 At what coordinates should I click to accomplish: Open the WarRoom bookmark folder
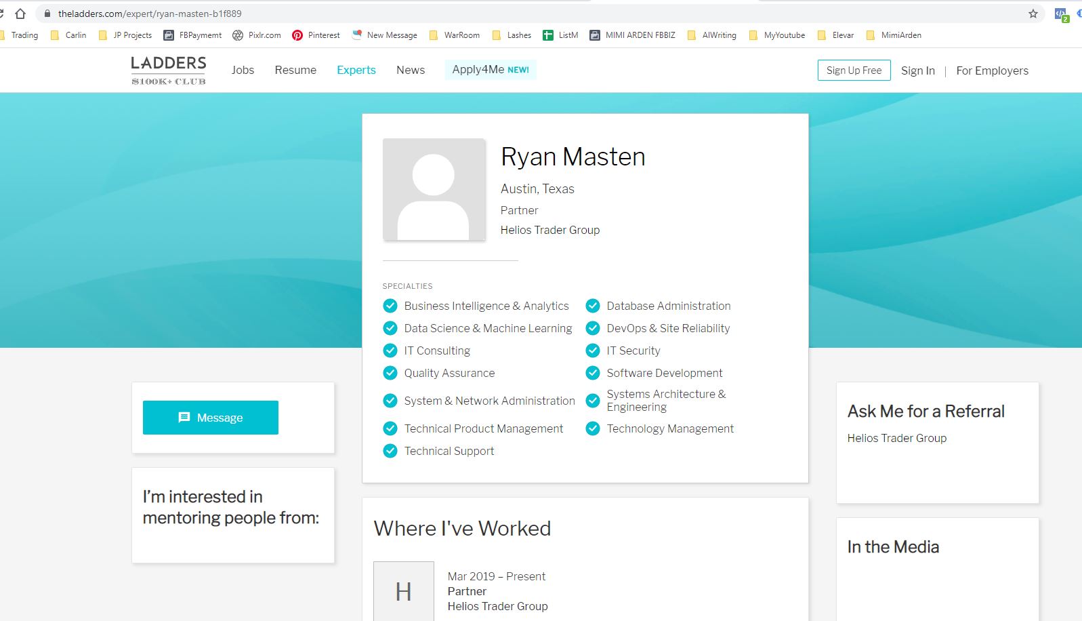tap(455, 35)
